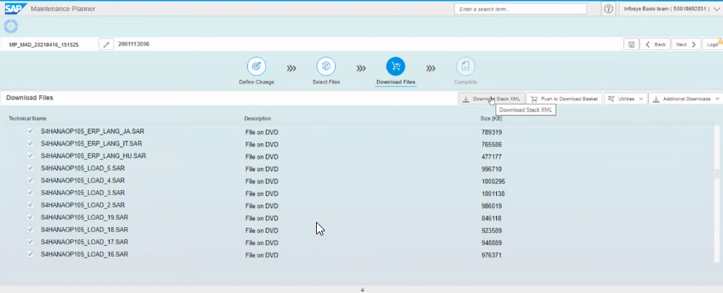Click the Select Files step icon
Screen dimensions: 723x293
326,67
